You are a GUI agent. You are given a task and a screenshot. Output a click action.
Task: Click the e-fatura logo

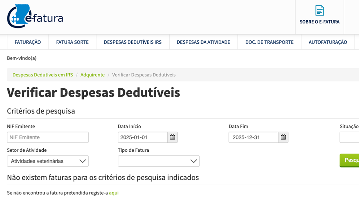[35, 17]
